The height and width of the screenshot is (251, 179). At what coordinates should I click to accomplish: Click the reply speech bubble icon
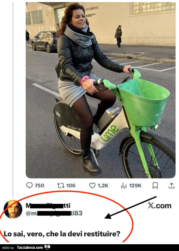[29, 185]
